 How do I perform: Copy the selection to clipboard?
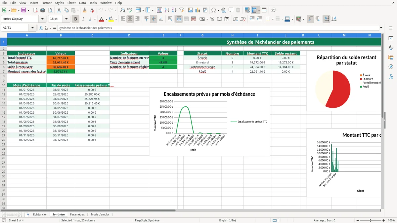[66, 10]
